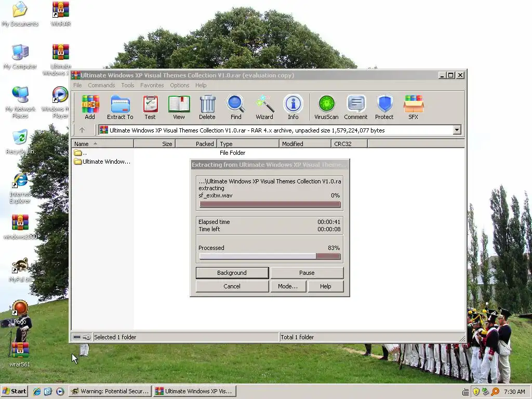Sort by Name column header
532x399 pixels.
[x=102, y=144]
